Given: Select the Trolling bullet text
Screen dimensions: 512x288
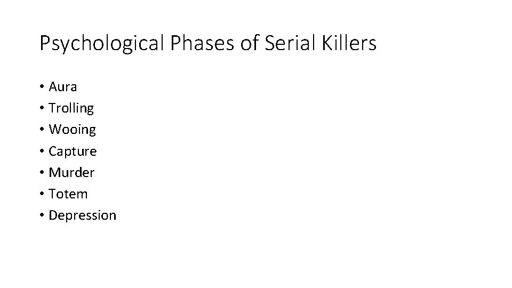Looking at the screenshot, I should (71, 108).
